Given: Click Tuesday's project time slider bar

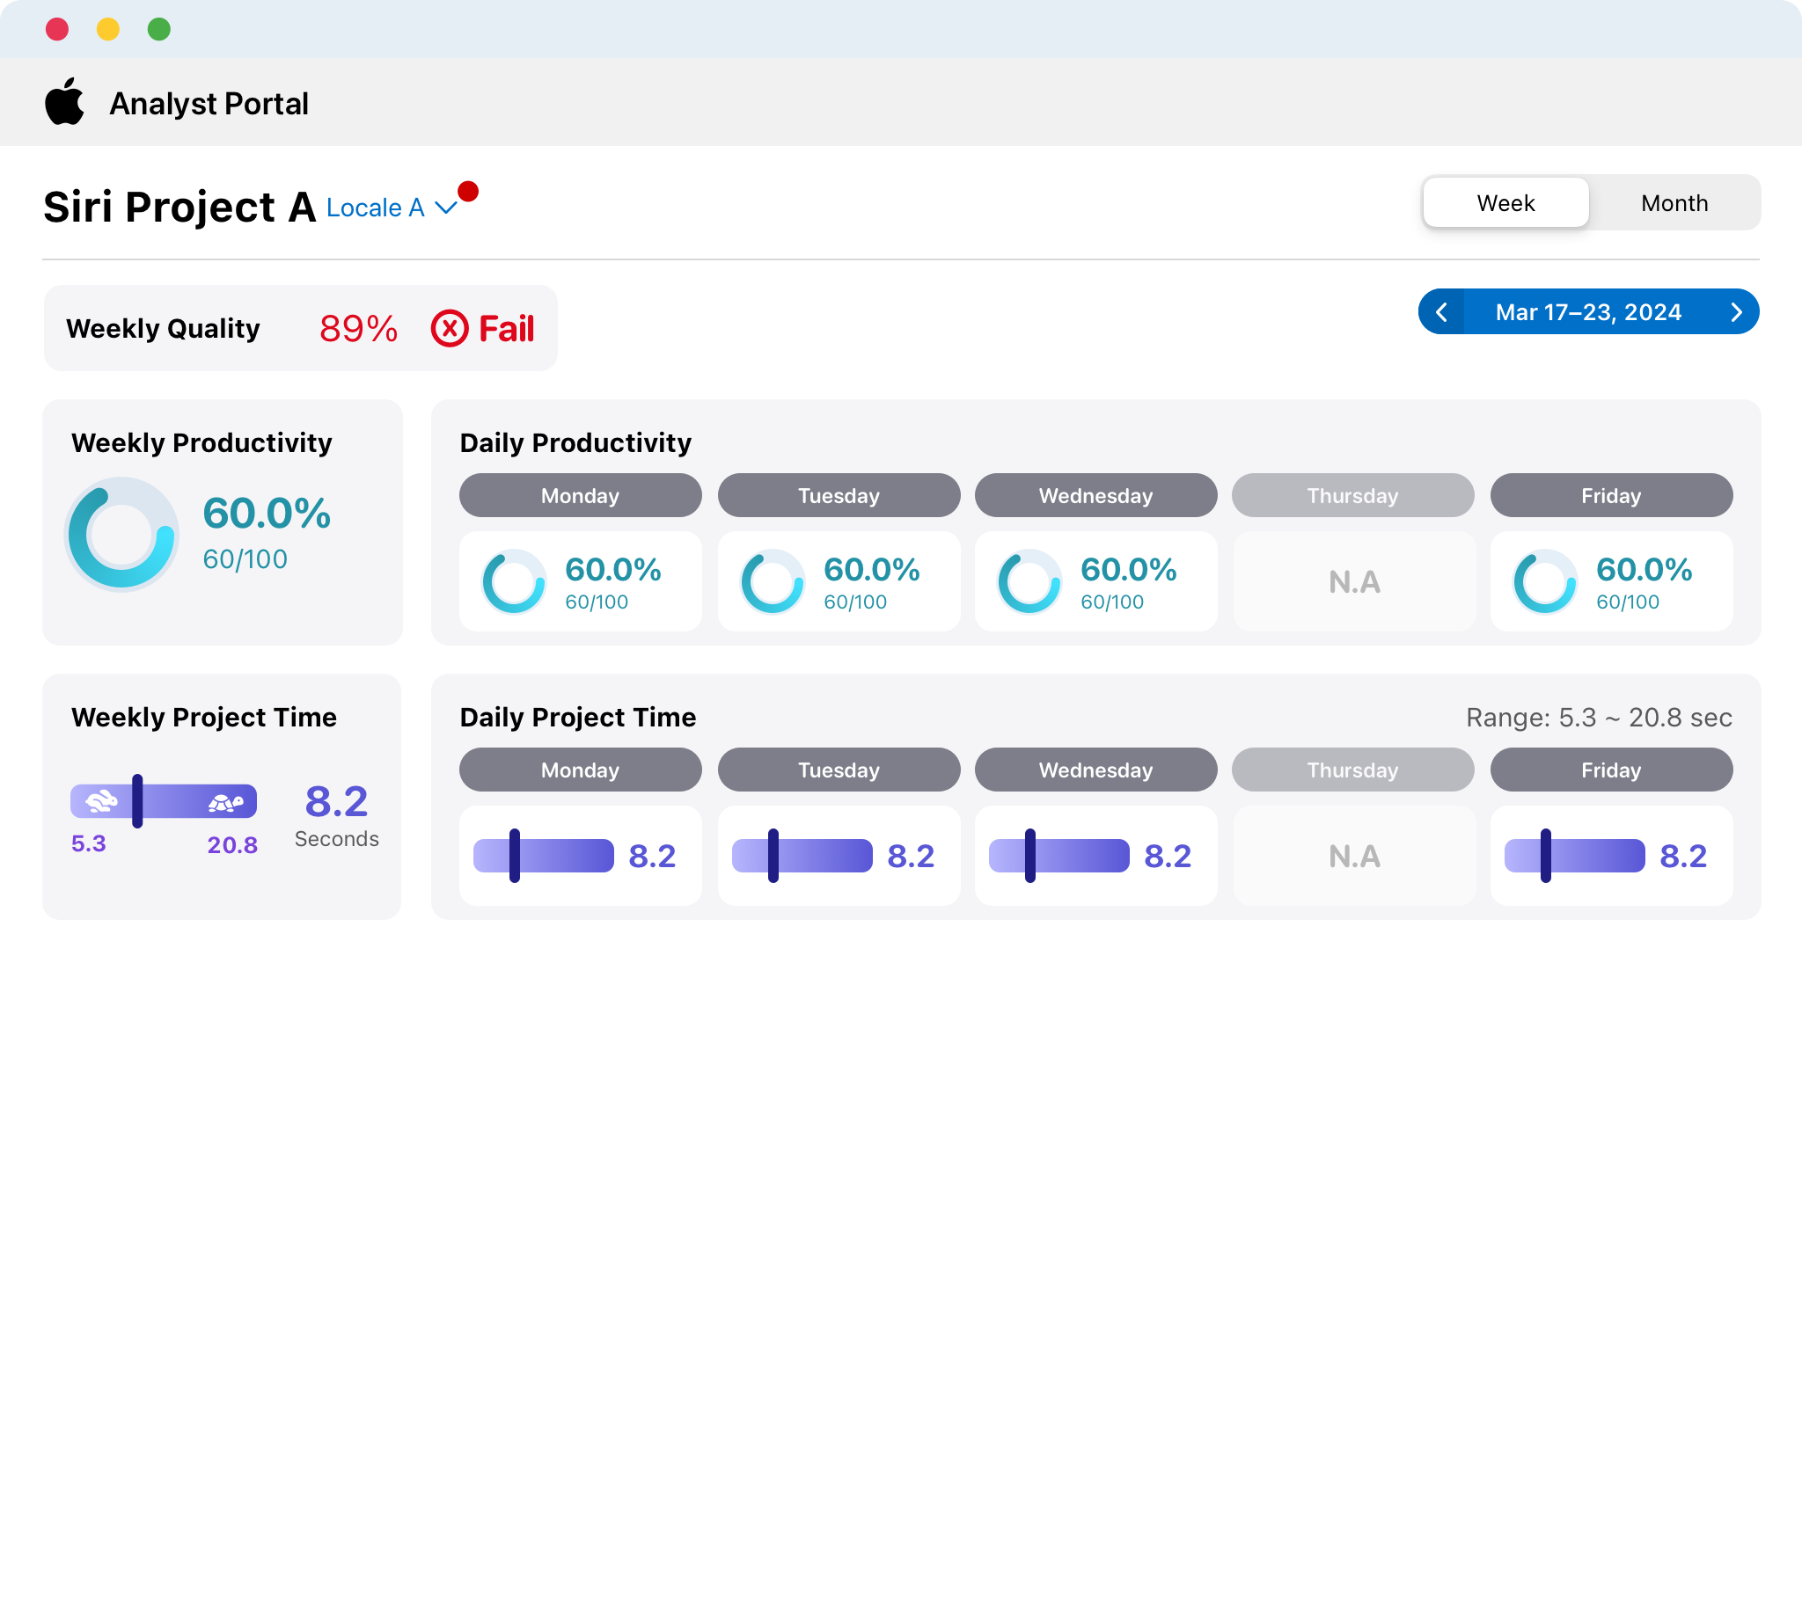Looking at the screenshot, I should (x=802, y=856).
